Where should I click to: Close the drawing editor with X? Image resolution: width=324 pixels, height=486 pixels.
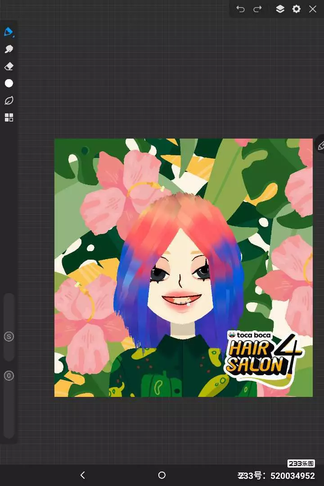point(313,9)
